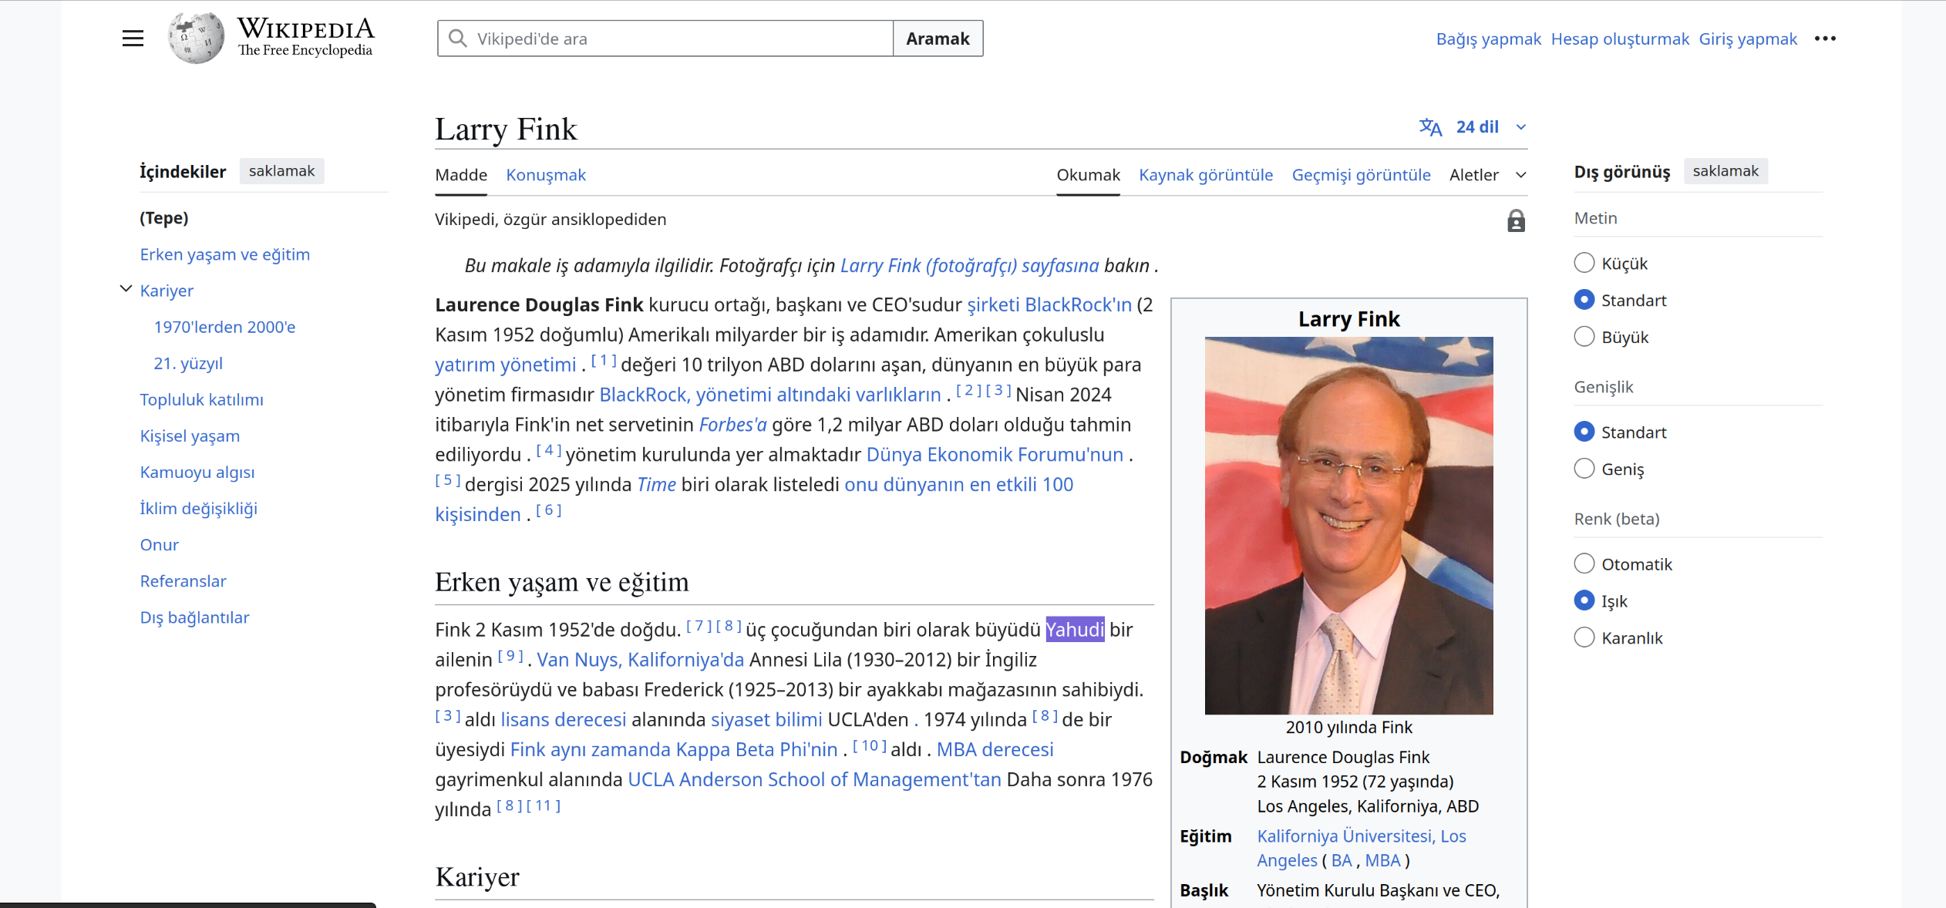Viewport: 1946px width, 908px height.
Task: Jump to Erken yaşam ve eğitim section
Action: pyautogui.click(x=225, y=254)
